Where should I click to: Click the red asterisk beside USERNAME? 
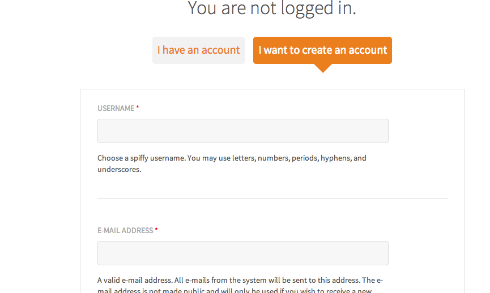click(x=138, y=107)
